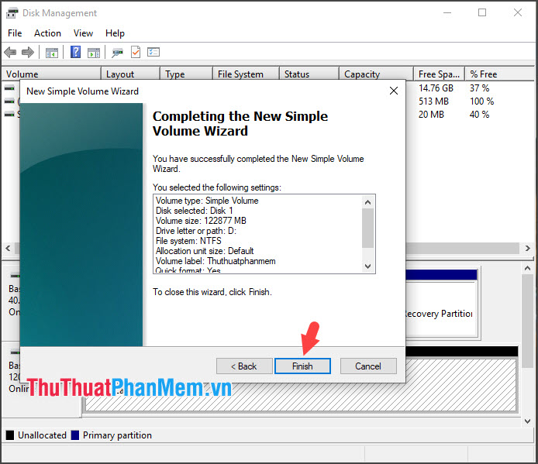Open the Action menu
The height and width of the screenshot is (464, 538).
[47, 33]
